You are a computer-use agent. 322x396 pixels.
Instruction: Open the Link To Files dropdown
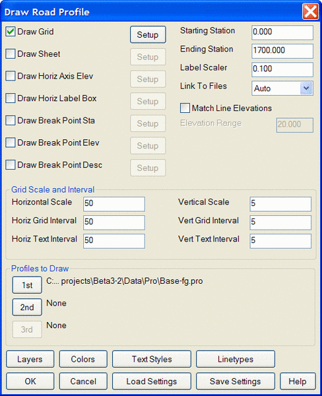pyautogui.click(x=306, y=88)
